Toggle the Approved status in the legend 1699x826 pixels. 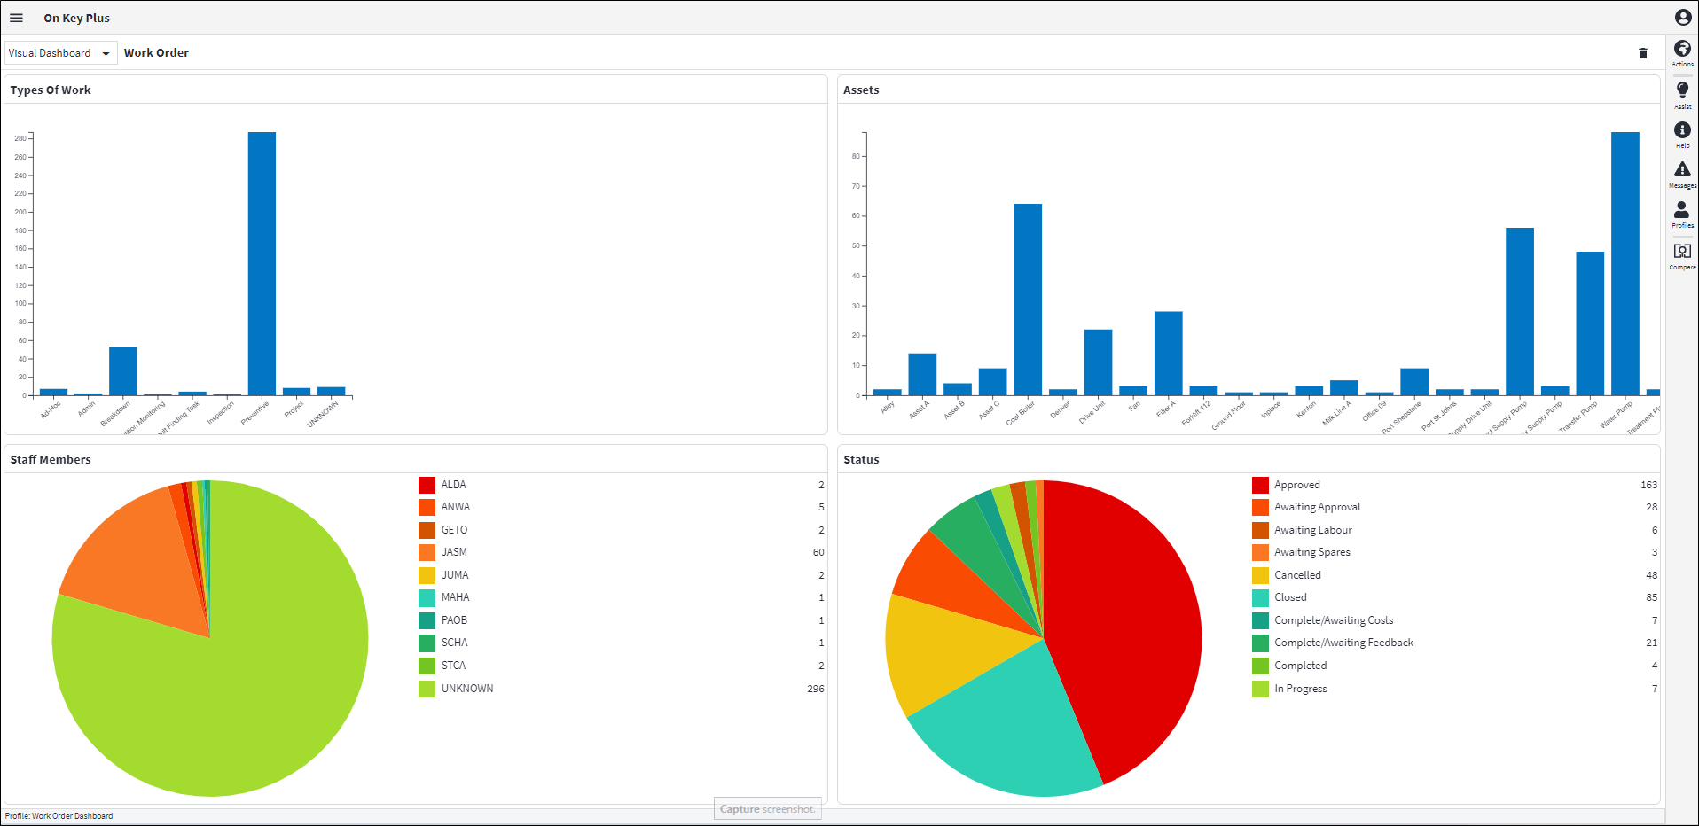pos(1296,485)
